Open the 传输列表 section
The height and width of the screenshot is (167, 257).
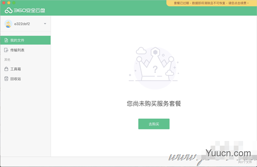click(x=26, y=50)
